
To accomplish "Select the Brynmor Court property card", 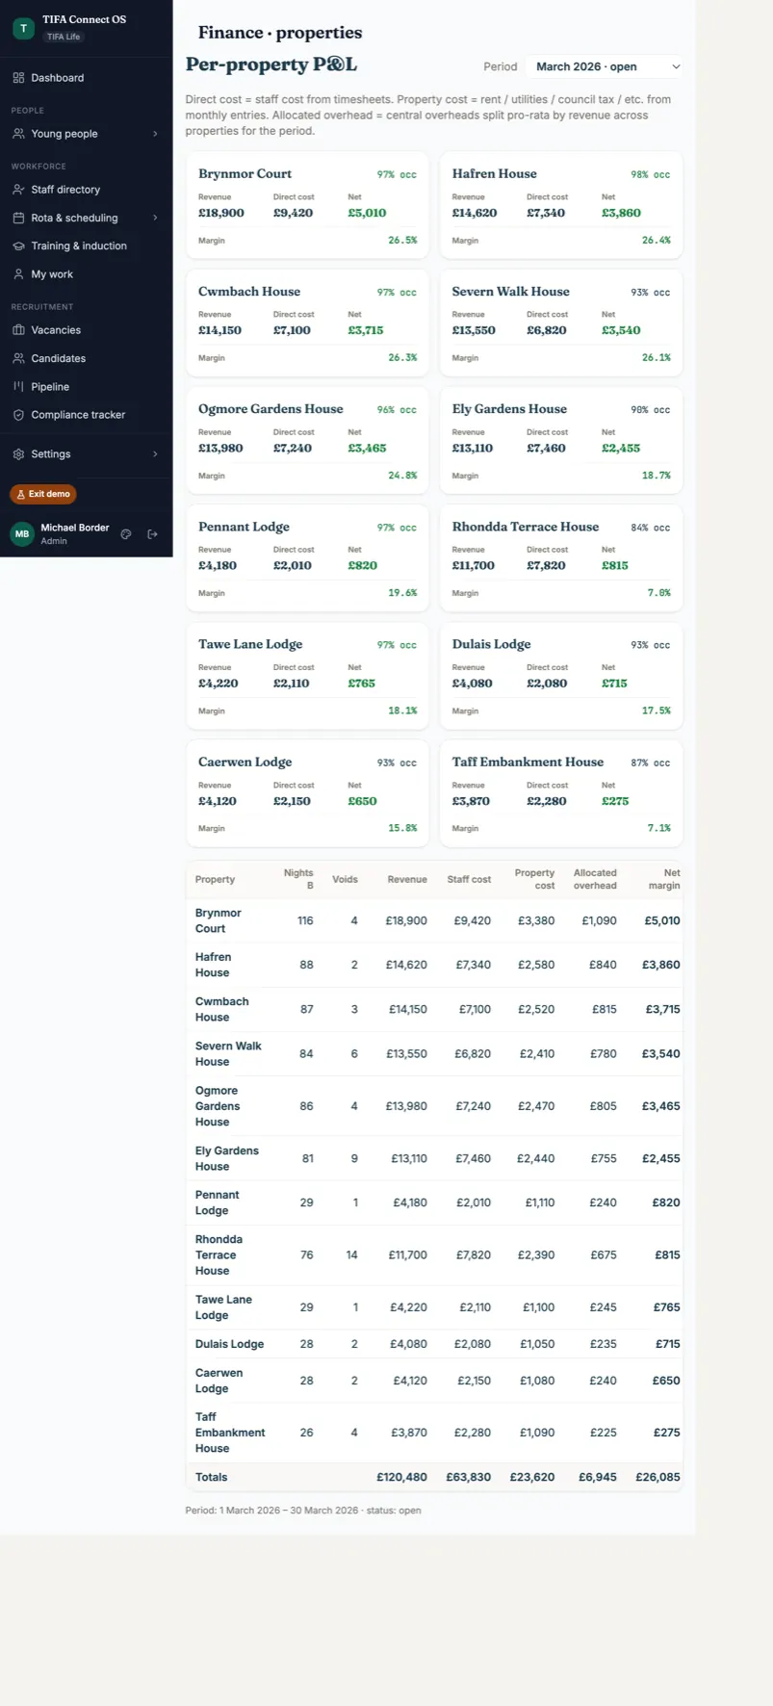I will click(307, 205).
